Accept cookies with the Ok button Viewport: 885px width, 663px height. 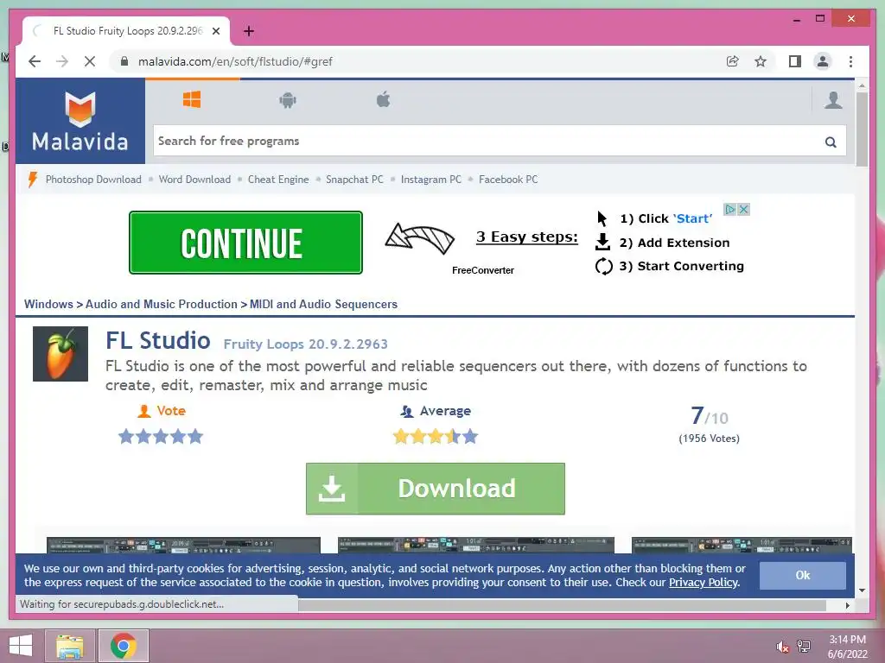[x=803, y=575]
